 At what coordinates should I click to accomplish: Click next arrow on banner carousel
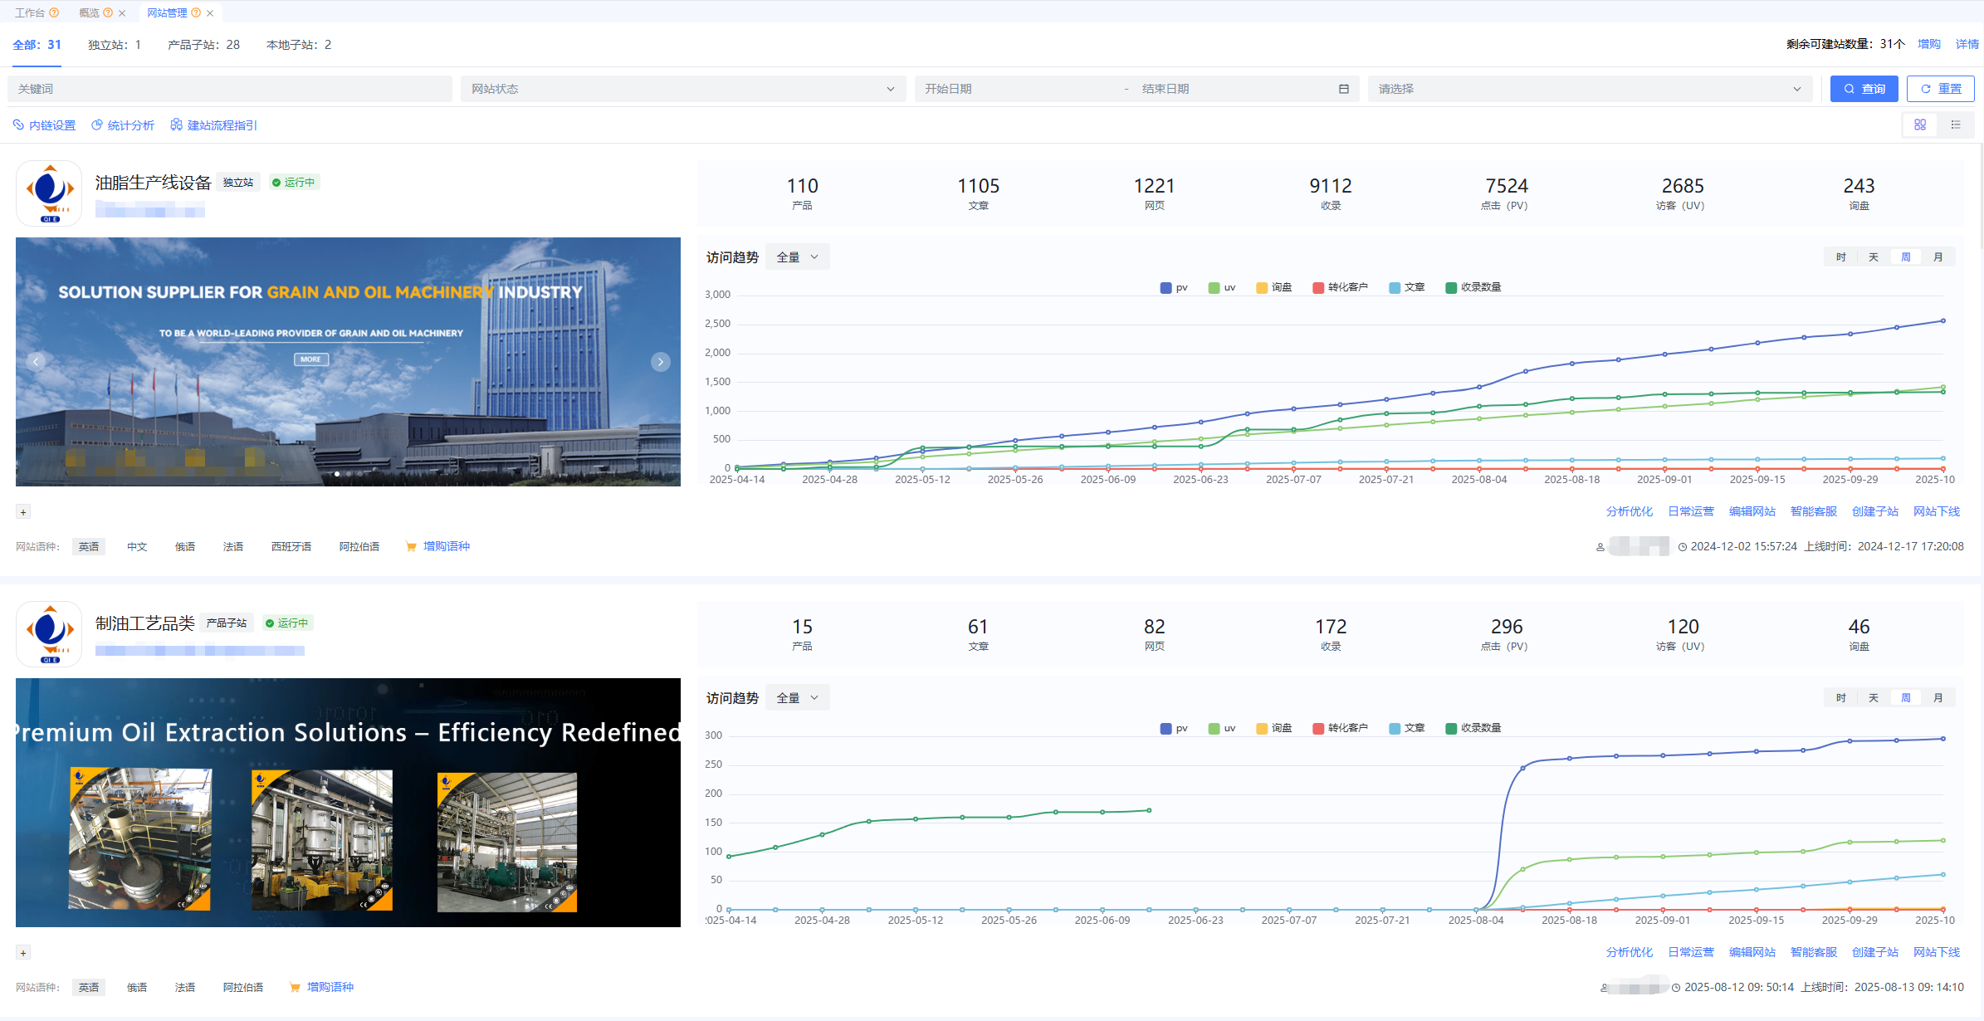point(660,362)
